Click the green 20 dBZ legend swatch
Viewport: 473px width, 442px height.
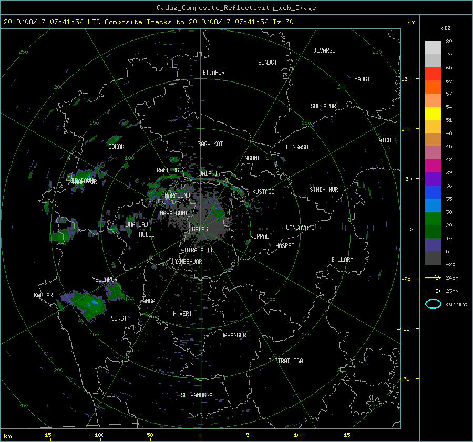(x=433, y=219)
